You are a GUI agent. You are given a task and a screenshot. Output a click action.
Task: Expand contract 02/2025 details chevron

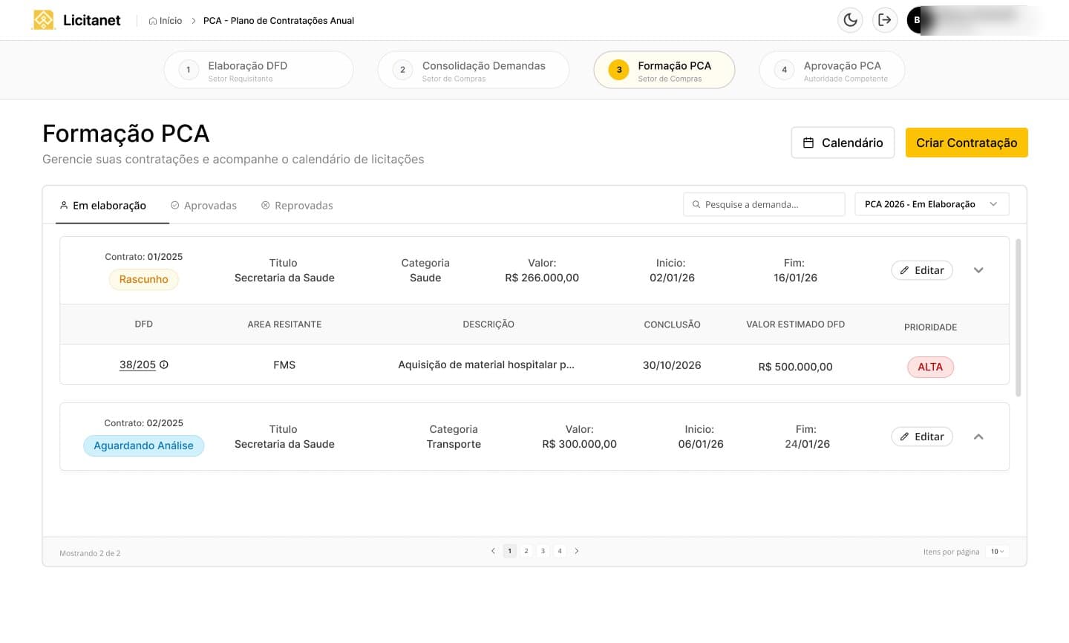pos(978,437)
